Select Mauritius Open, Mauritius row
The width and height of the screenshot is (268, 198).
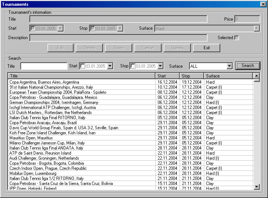coord(130,138)
